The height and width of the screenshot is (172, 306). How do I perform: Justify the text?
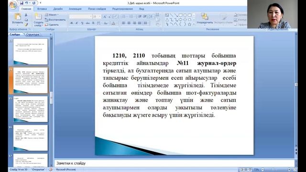point(140,23)
